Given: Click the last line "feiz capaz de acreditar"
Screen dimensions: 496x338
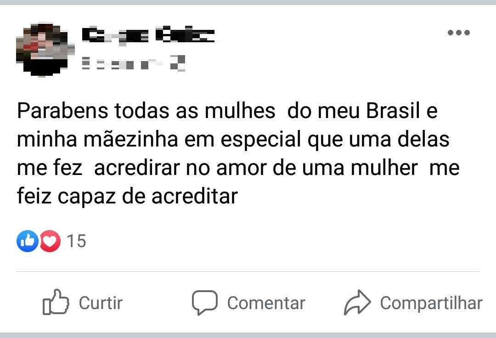Looking at the screenshot, I should (x=127, y=197).
